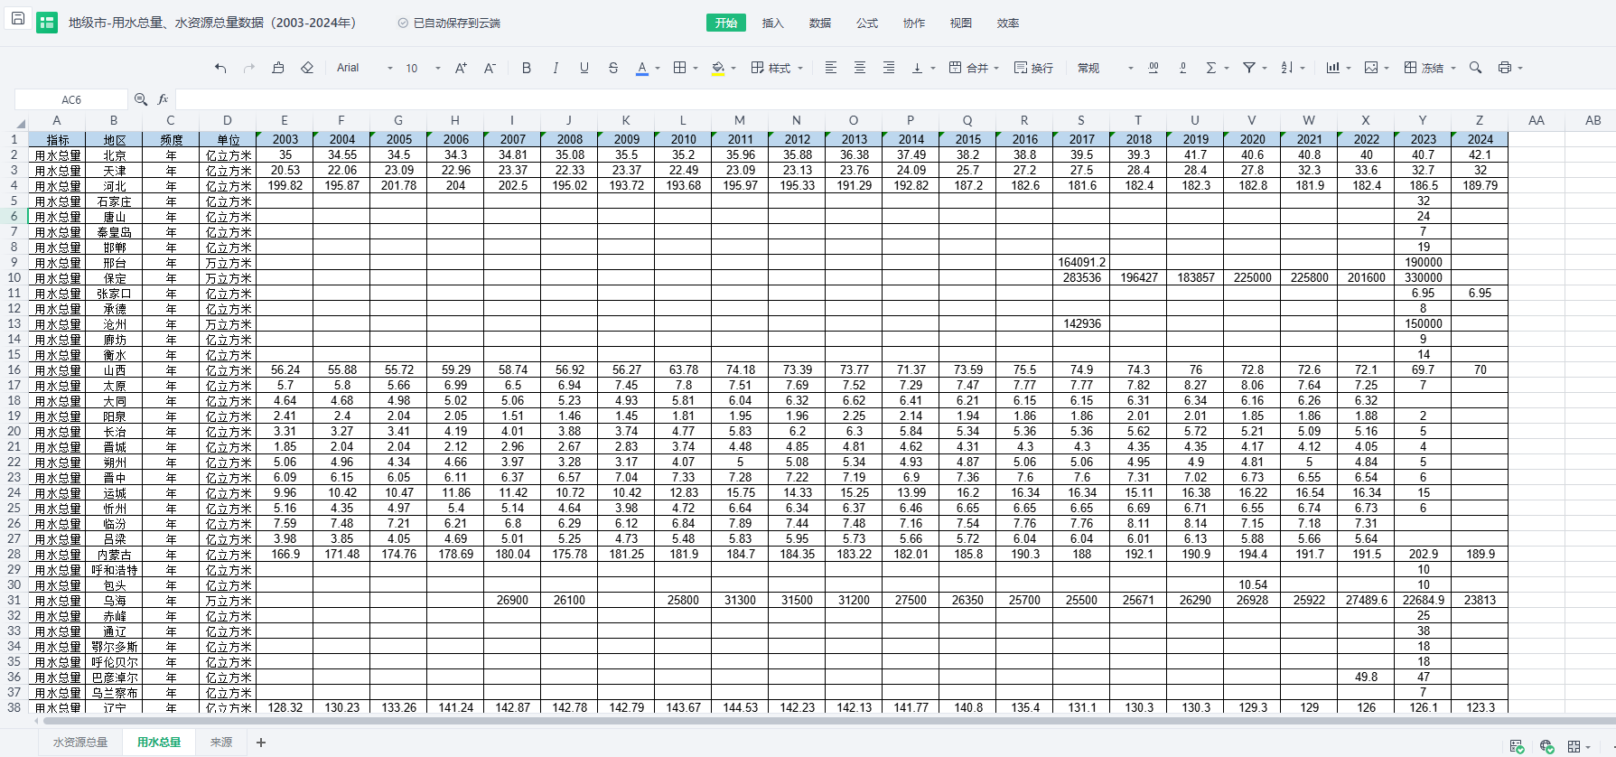The image size is (1616, 757).
Task: Click the filter funnel icon
Action: [1249, 68]
